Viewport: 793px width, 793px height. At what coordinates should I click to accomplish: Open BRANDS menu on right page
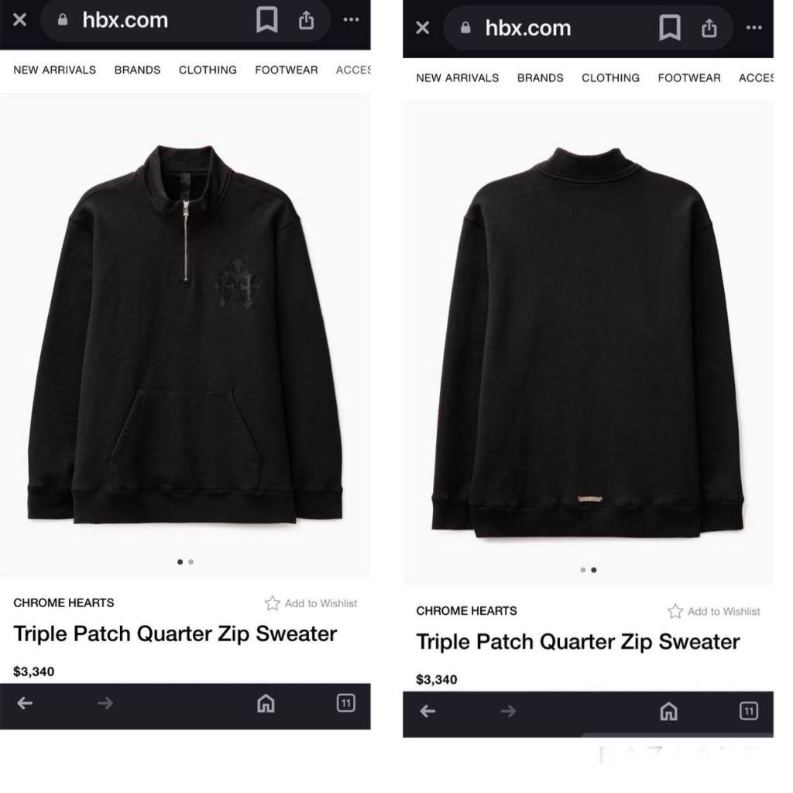point(540,78)
